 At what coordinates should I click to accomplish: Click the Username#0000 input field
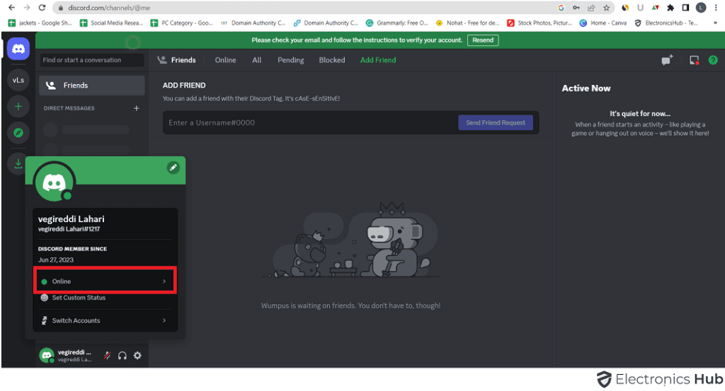(310, 123)
